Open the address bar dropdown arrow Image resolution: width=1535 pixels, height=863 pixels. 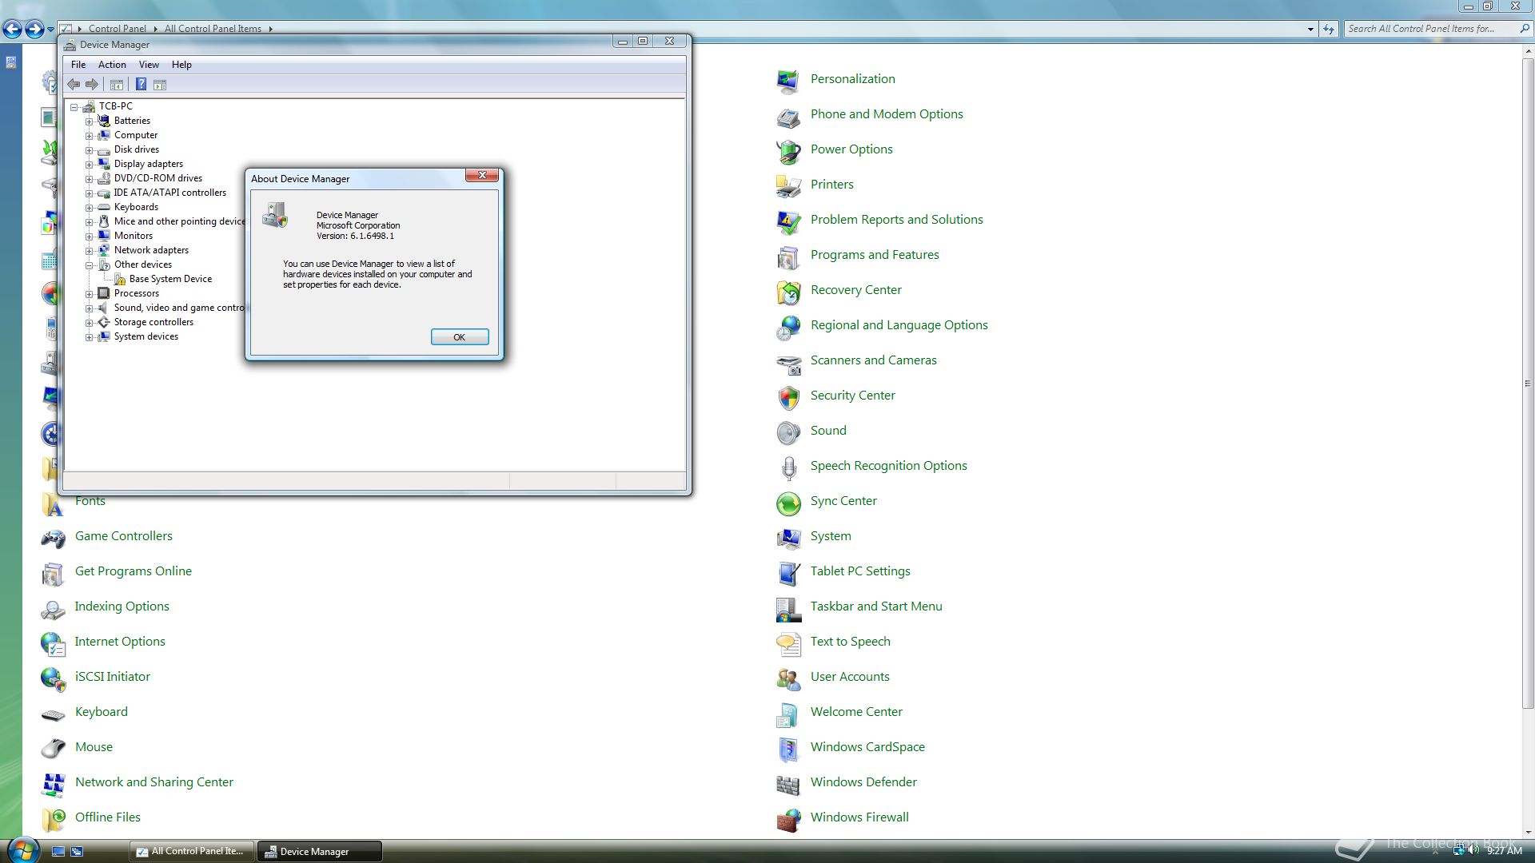click(1310, 29)
